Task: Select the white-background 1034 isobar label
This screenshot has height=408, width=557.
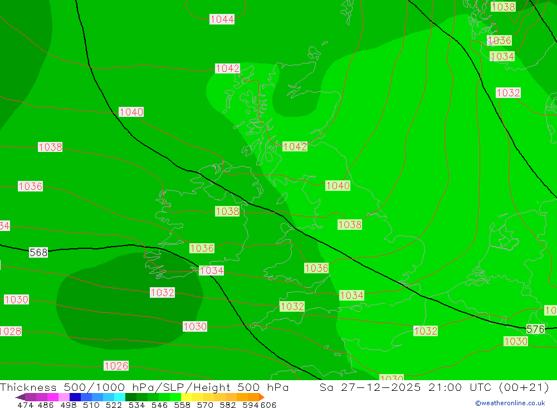Action: coord(211,271)
